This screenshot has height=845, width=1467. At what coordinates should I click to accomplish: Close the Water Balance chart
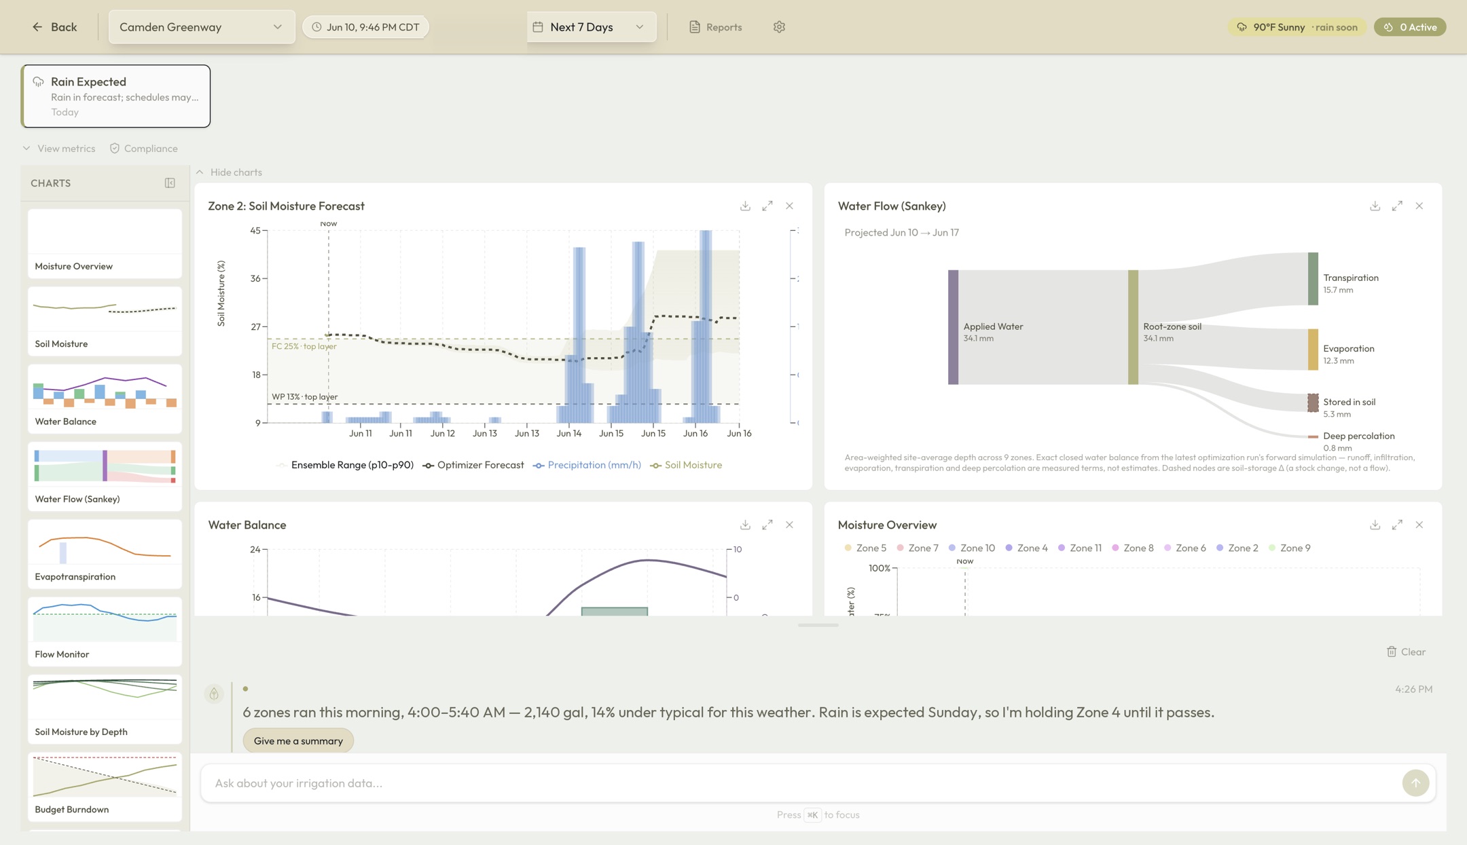(789, 525)
